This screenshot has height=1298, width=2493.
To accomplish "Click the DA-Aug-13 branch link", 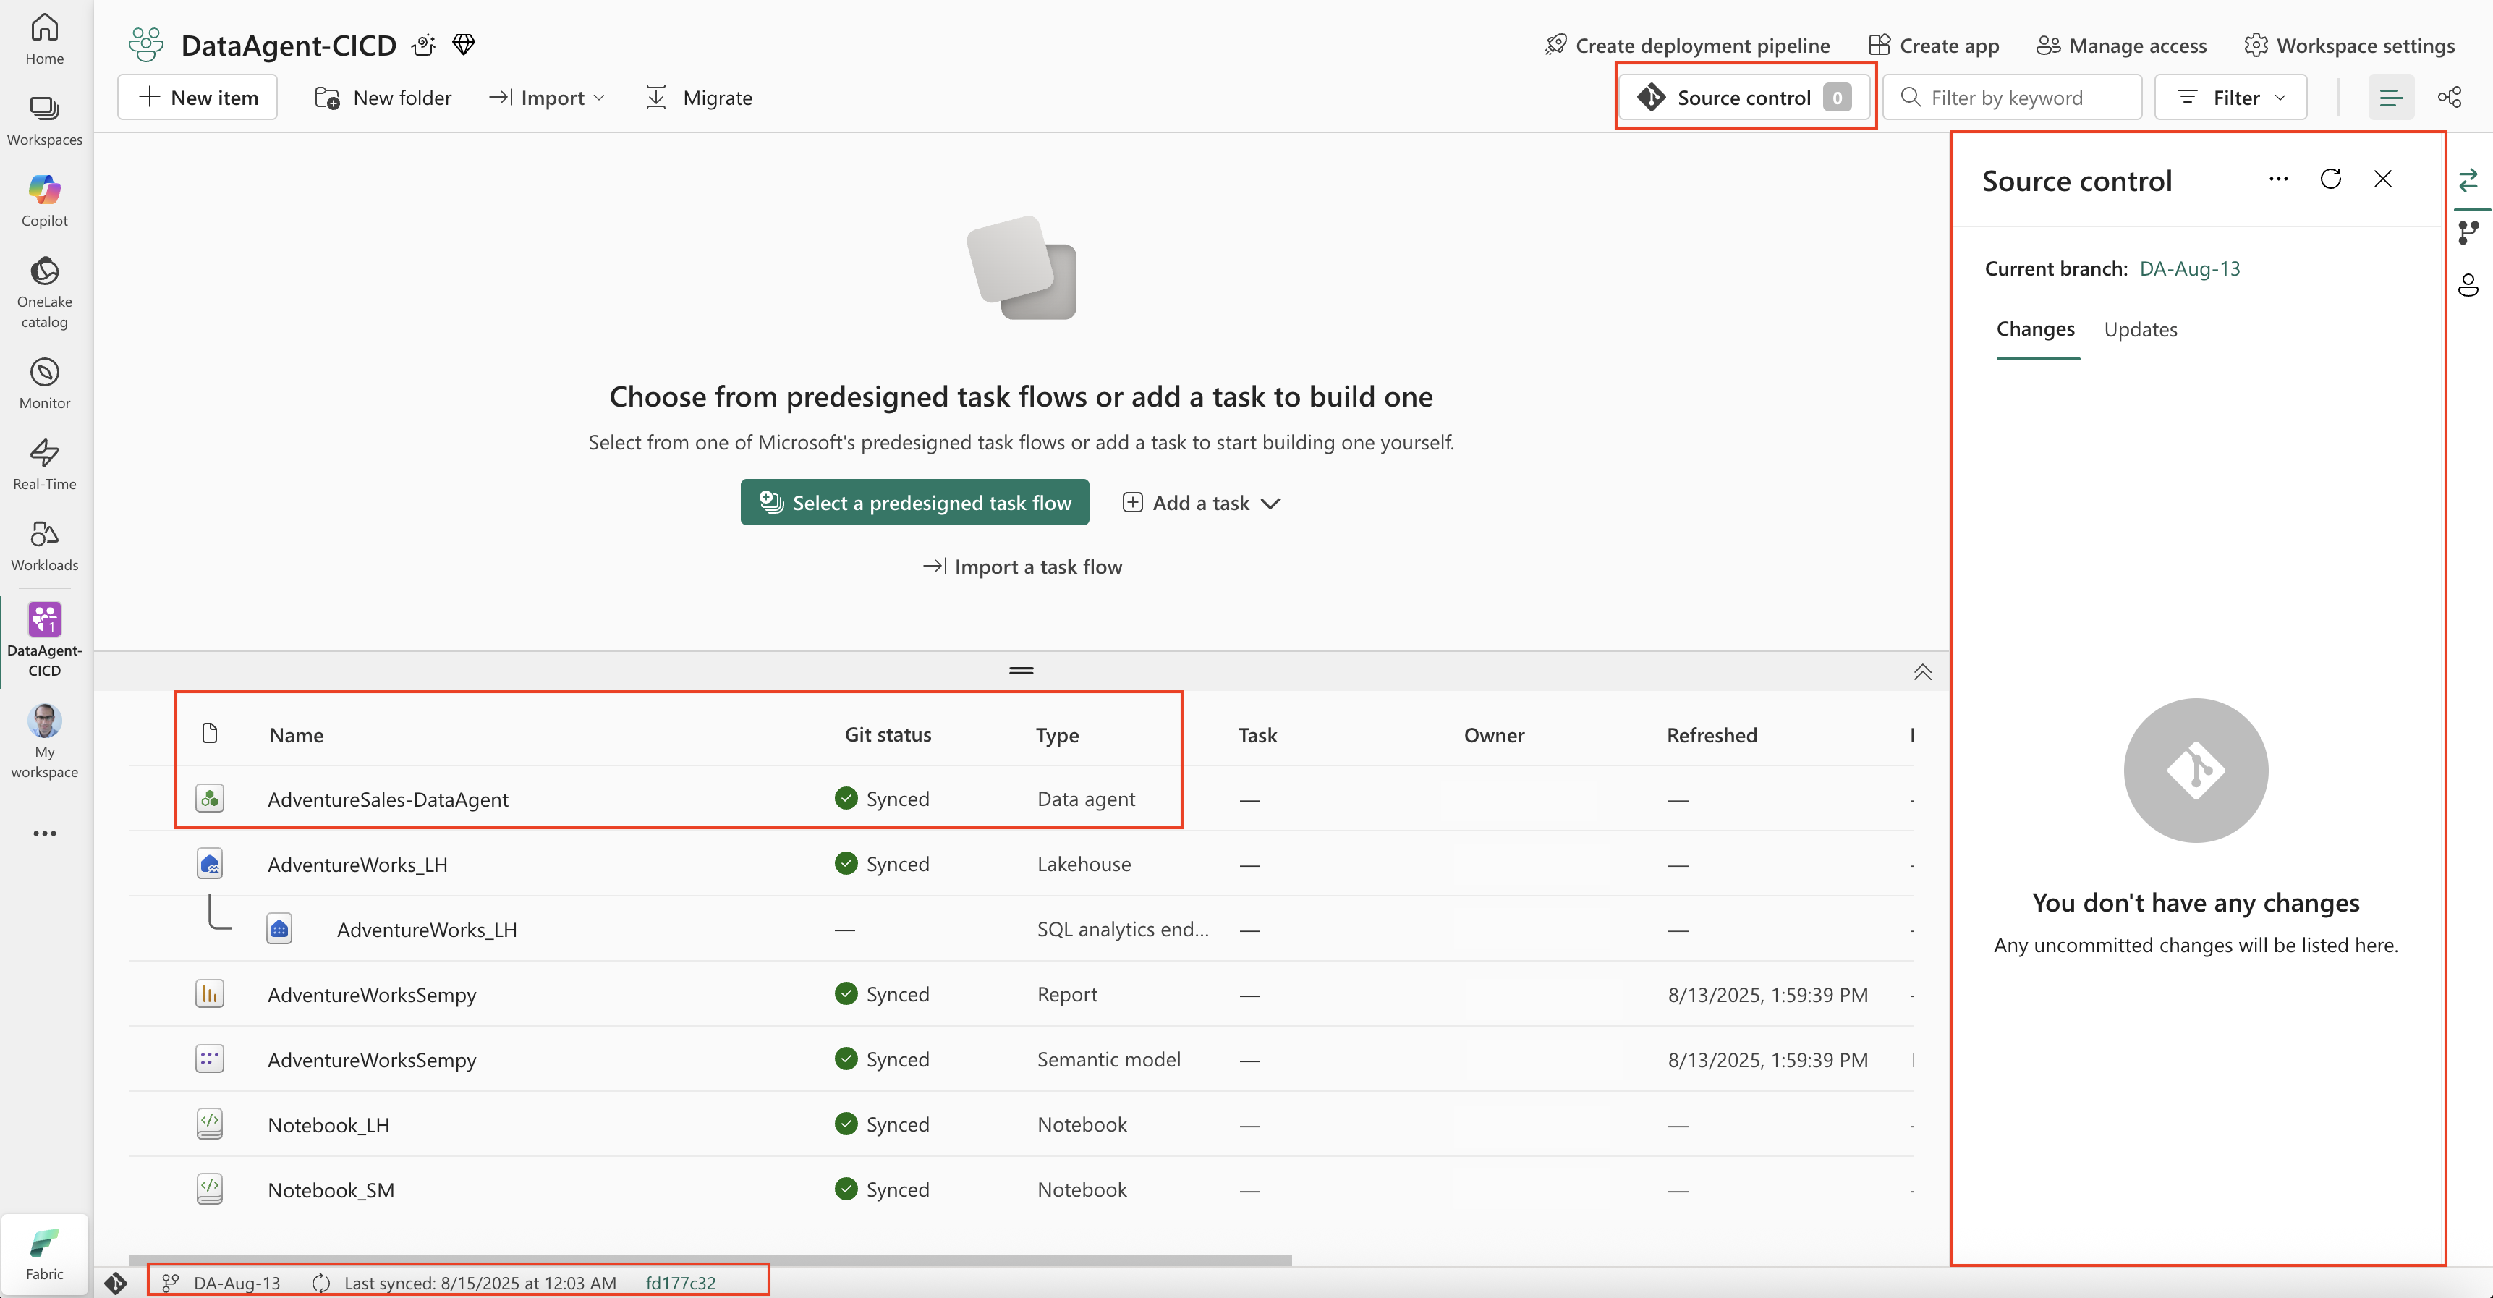I will click(2189, 268).
